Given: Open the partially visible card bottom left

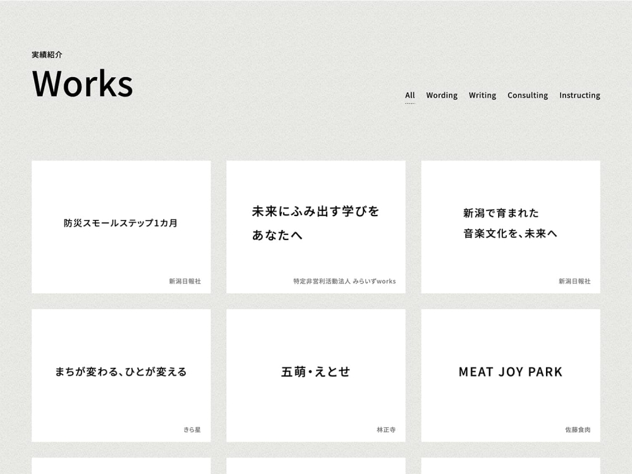Looking at the screenshot, I should coord(121,468).
